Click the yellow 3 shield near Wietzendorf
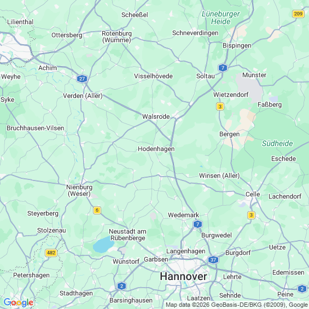The image size is (309, 309). (x=220, y=107)
